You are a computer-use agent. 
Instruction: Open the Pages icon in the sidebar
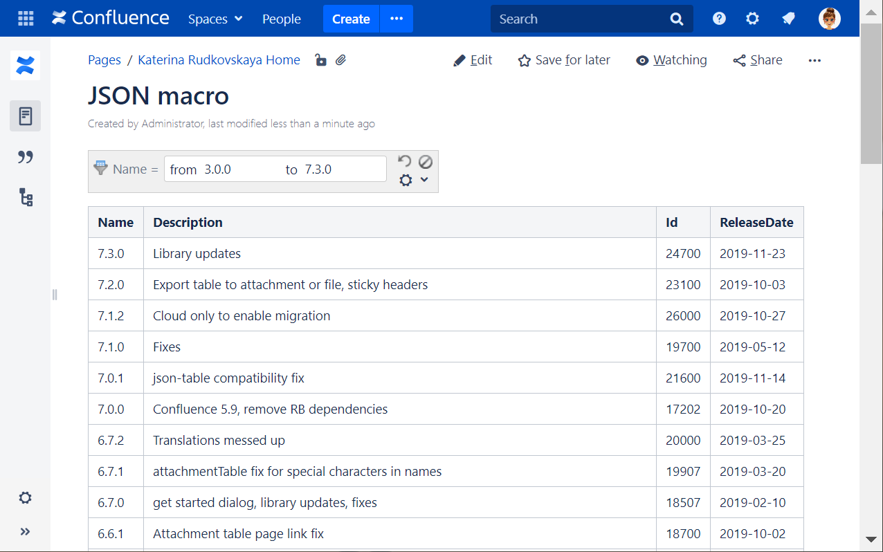coord(26,116)
